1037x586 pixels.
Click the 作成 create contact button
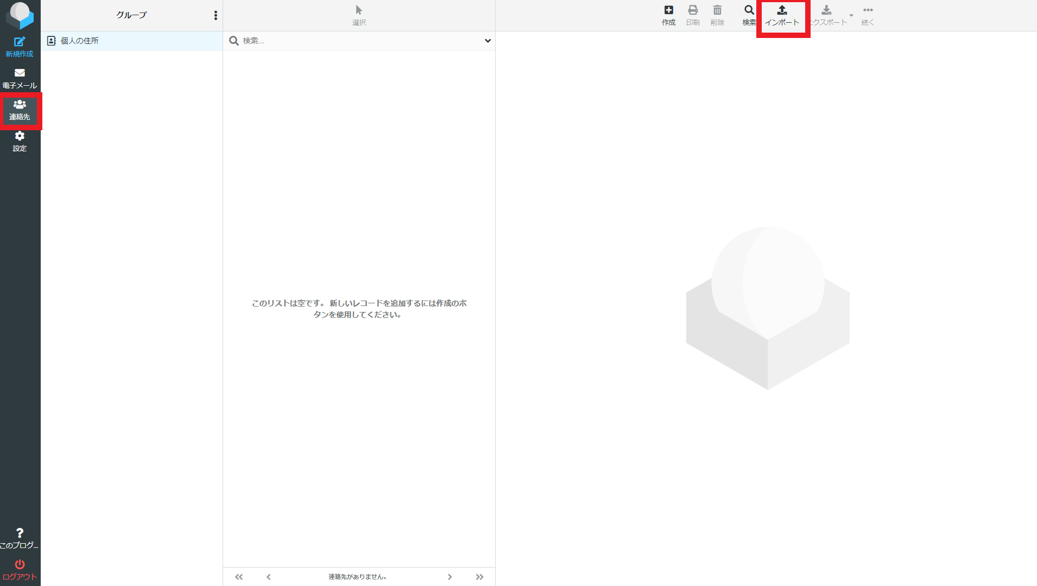(x=668, y=15)
